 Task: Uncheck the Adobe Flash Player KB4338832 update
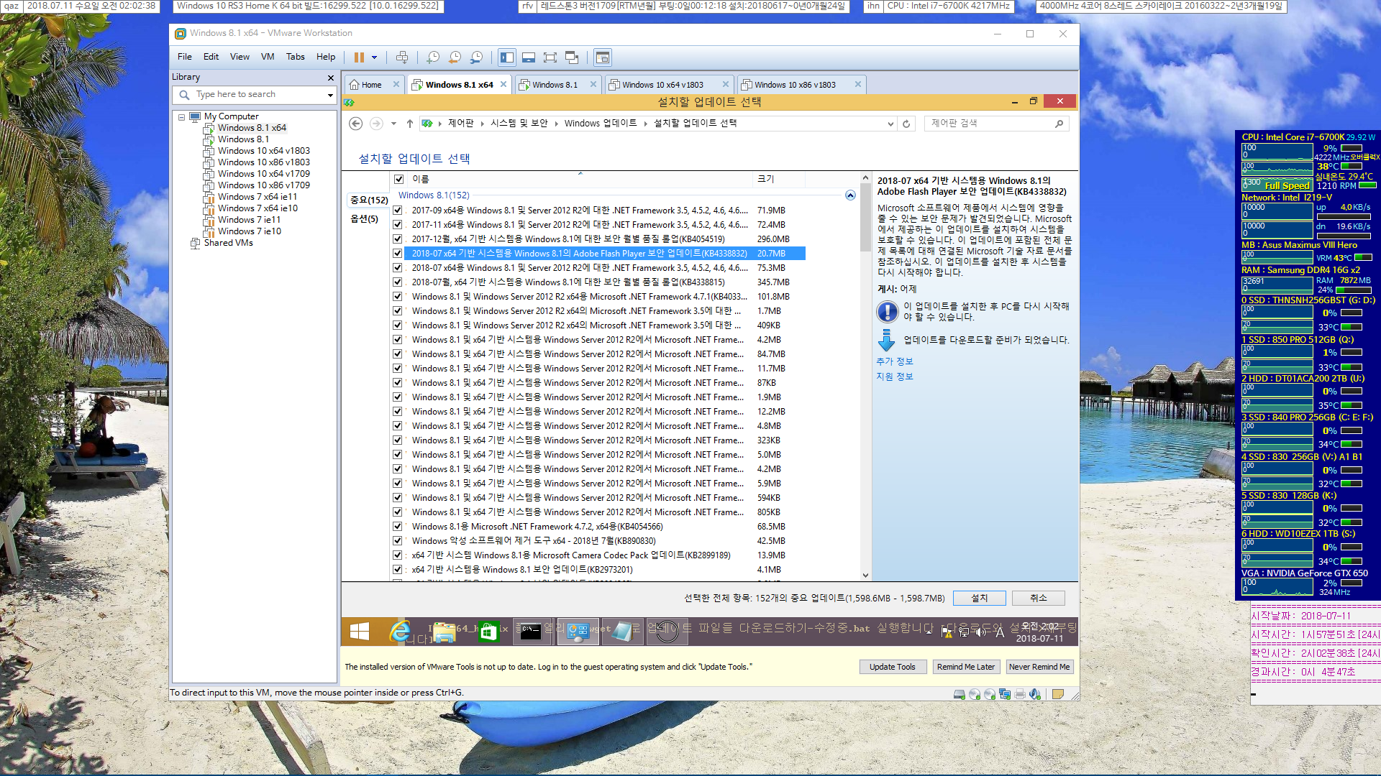(x=397, y=254)
